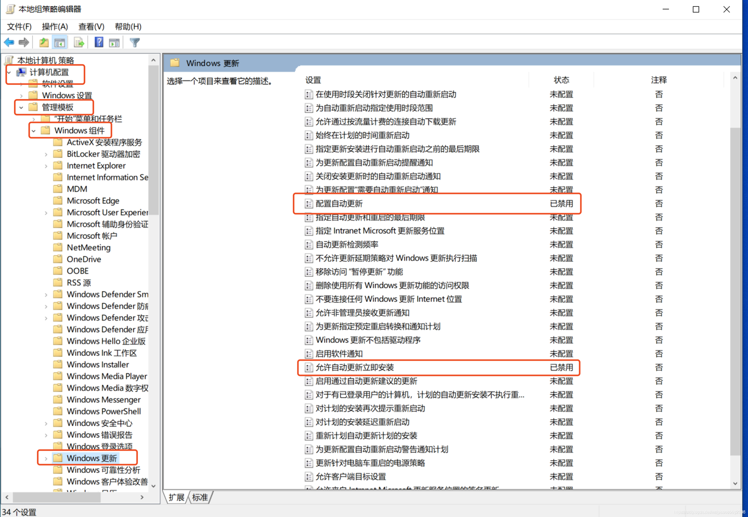The height and width of the screenshot is (517, 748).
Task: Click the tree pane scroll right arrow
Action: (x=142, y=497)
